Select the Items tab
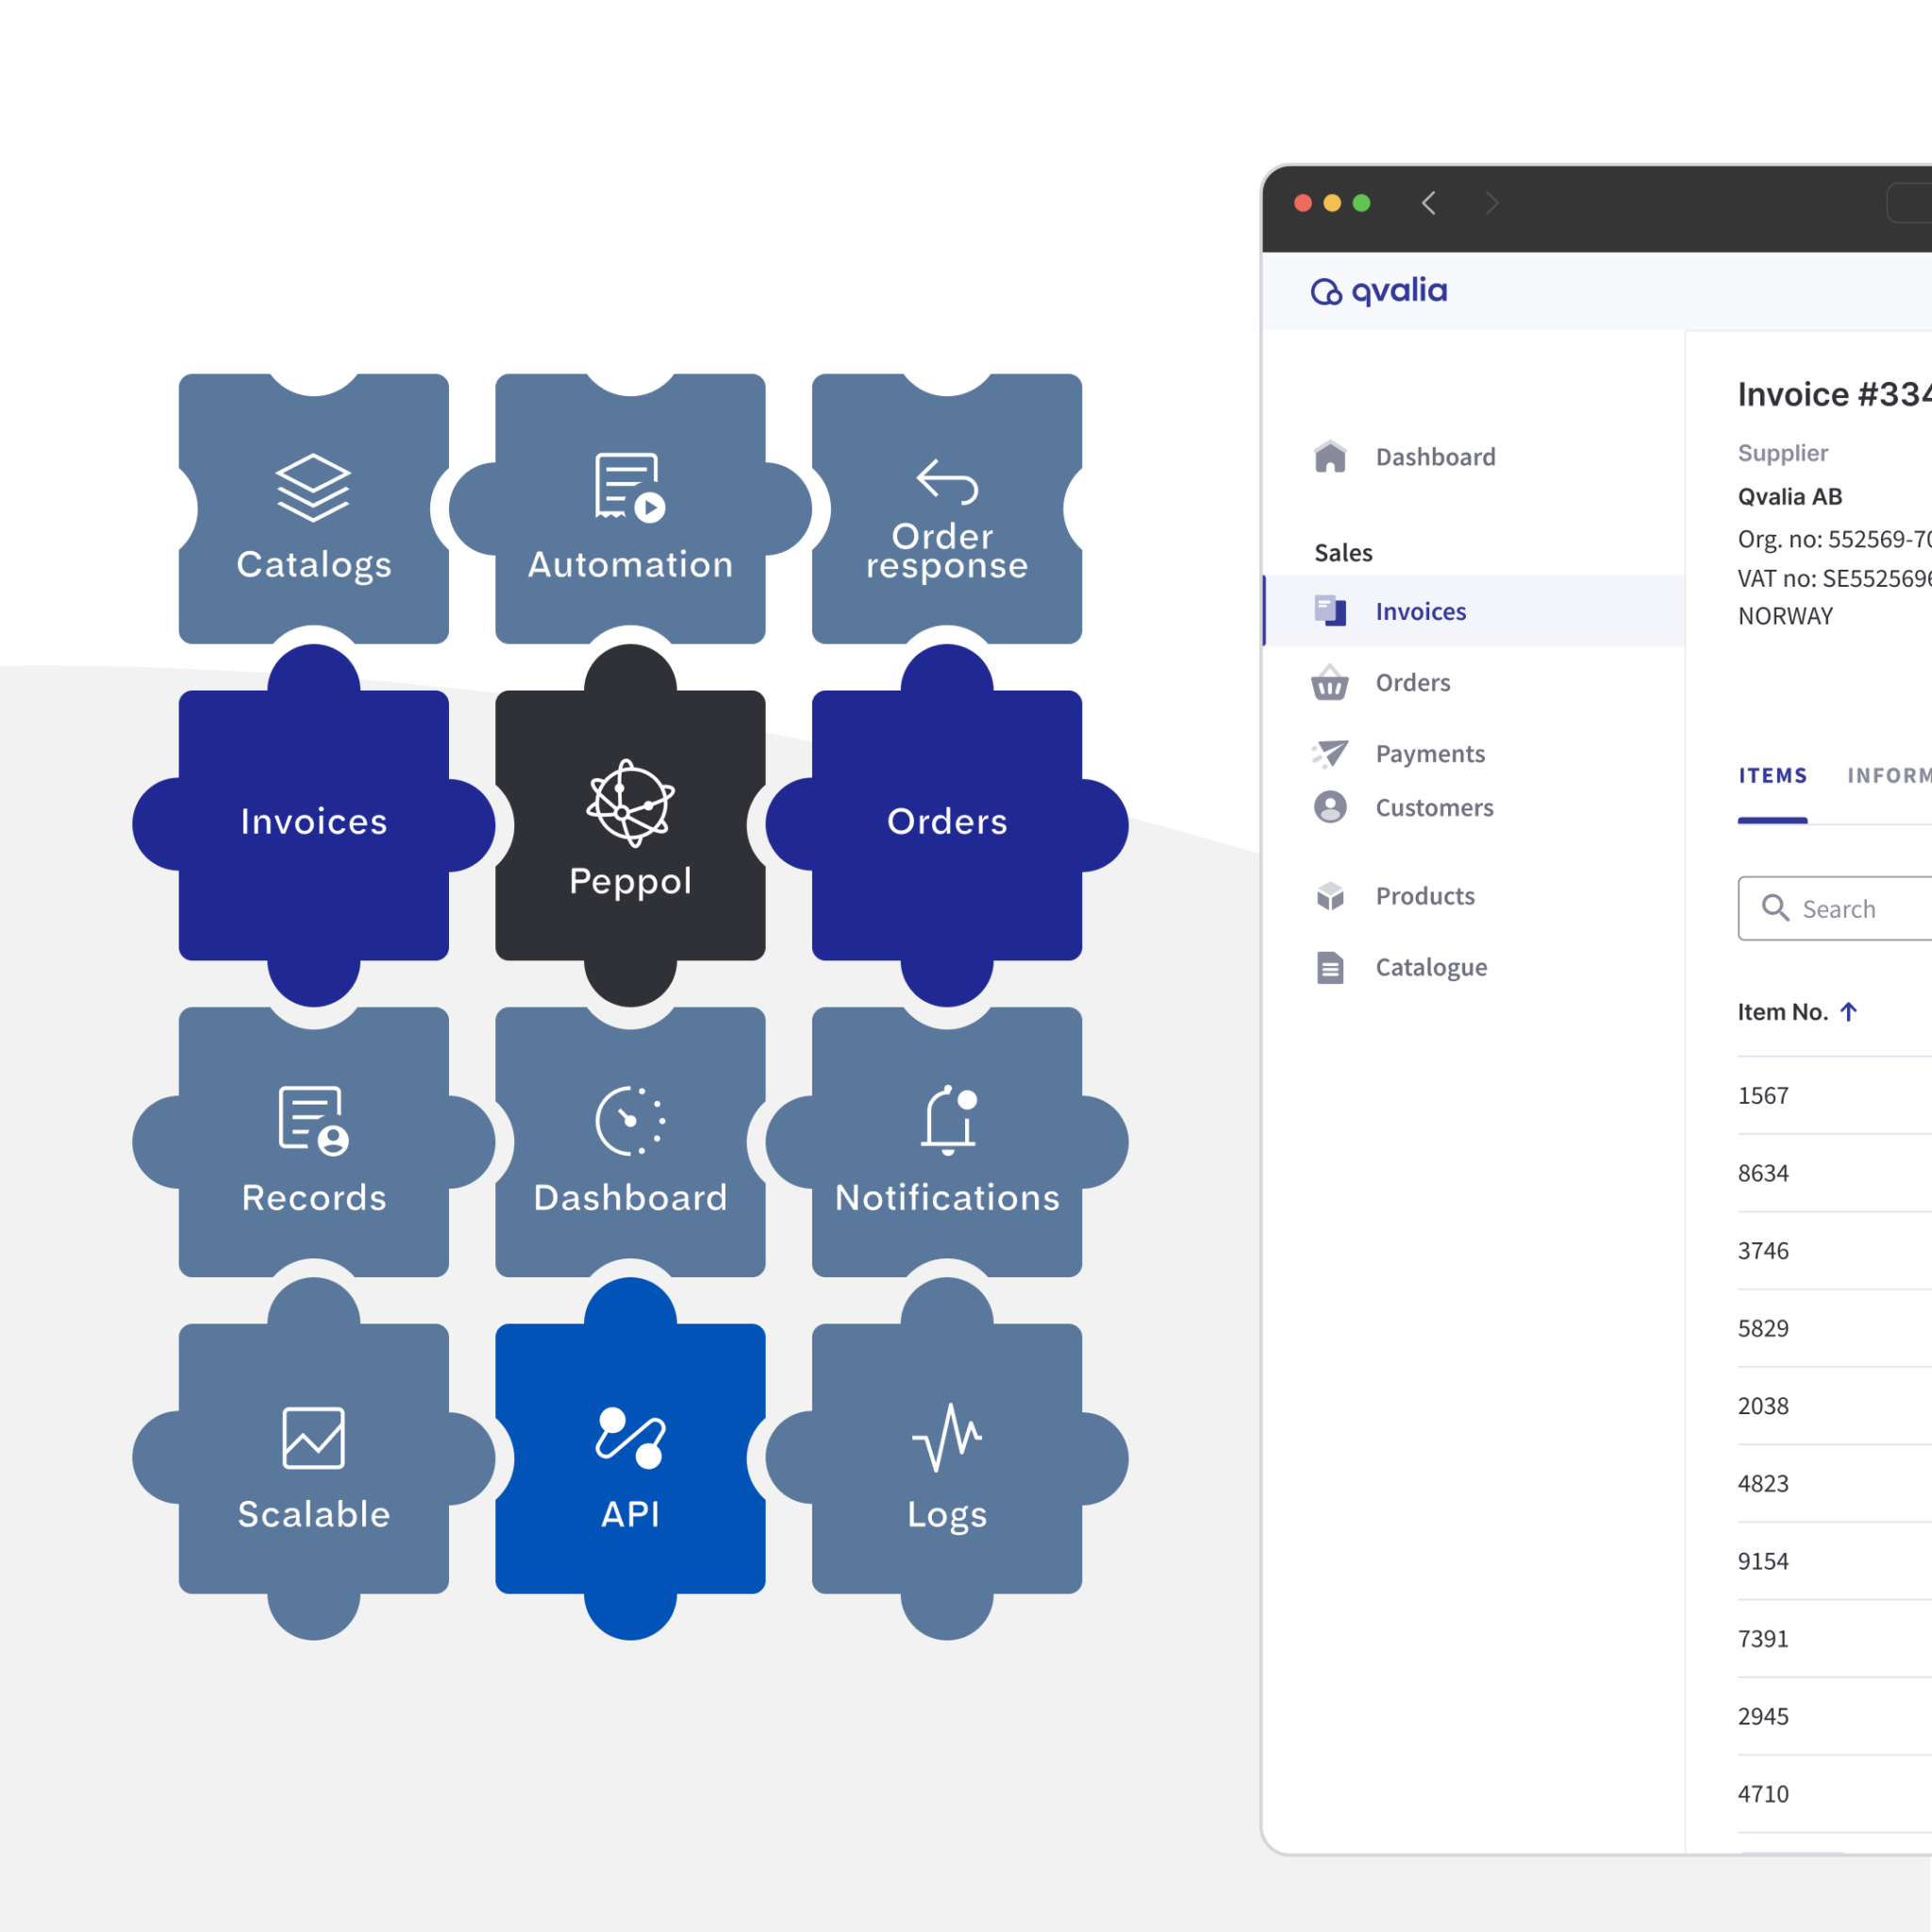The height and width of the screenshot is (1932, 1932). (1772, 775)
